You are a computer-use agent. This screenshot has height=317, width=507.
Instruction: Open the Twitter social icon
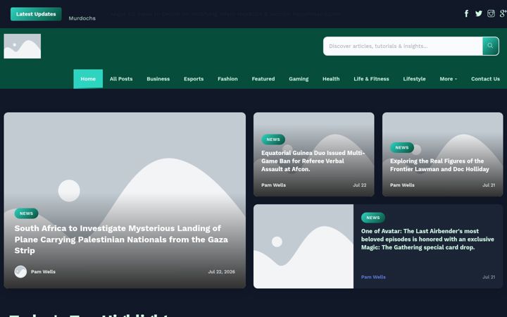pos(479,13)
